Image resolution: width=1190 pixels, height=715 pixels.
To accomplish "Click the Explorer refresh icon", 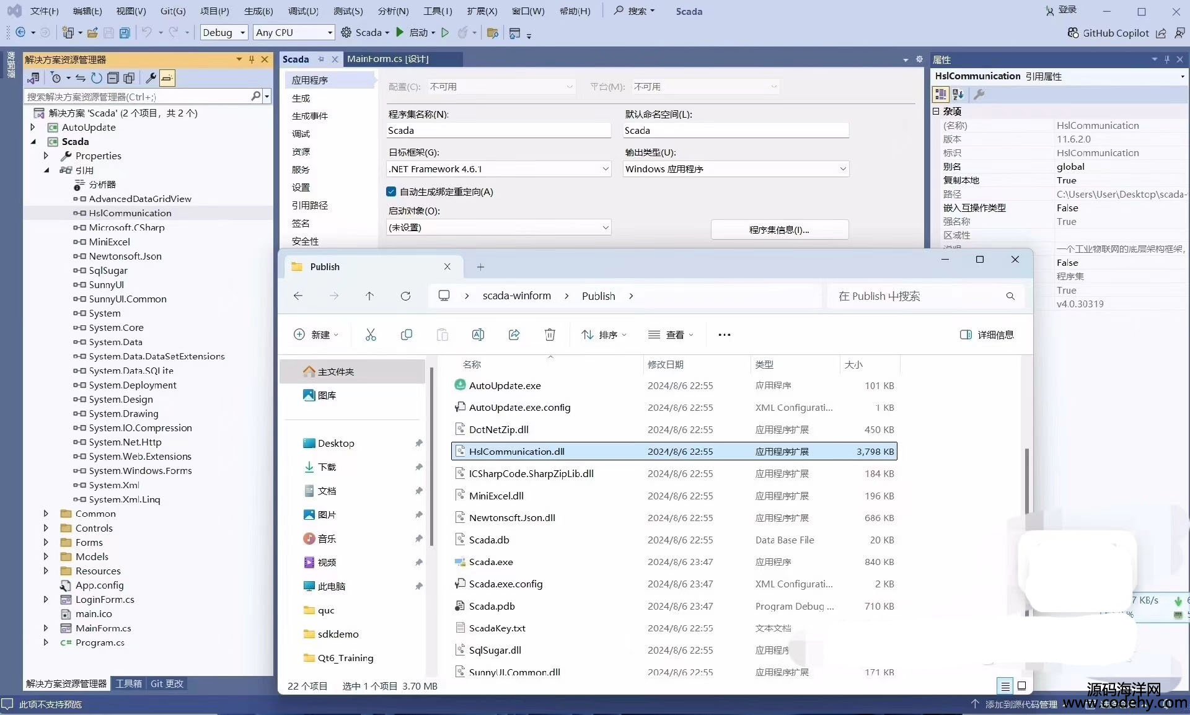I will (405, 296).
